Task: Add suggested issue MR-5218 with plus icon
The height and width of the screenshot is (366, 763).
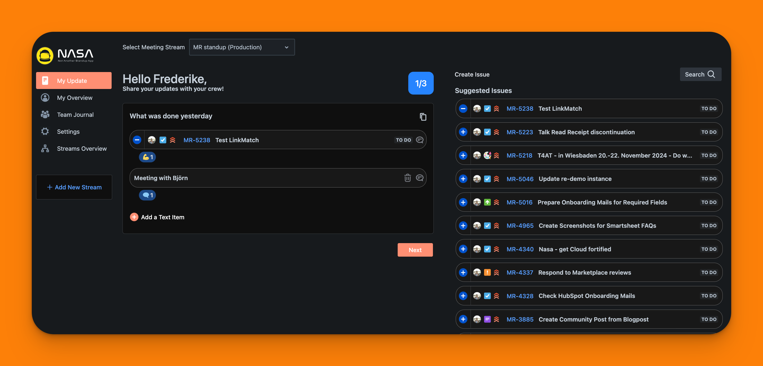Action: 463,155
